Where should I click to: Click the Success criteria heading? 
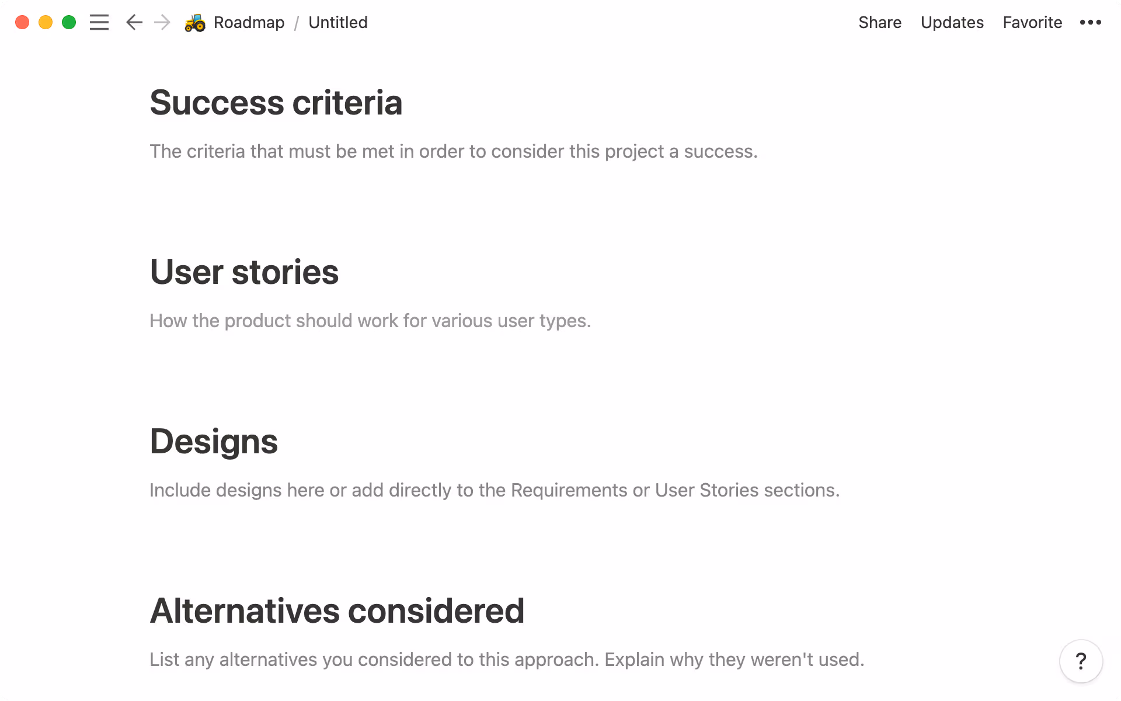coord(276,102)
